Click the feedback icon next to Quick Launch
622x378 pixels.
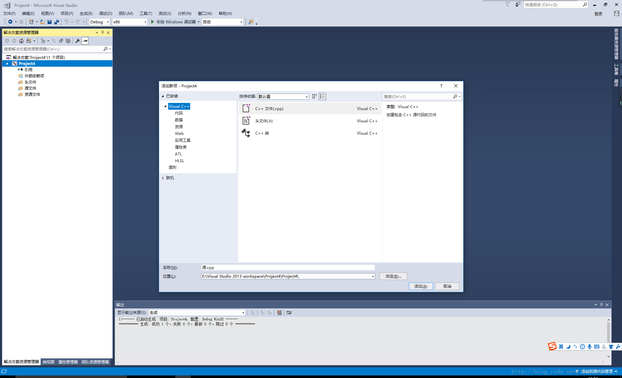(x=518, y=5)
